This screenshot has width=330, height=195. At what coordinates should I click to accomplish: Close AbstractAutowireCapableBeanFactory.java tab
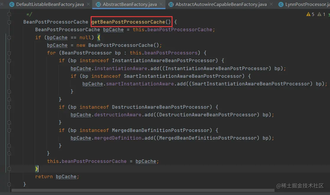pos(271,4)
